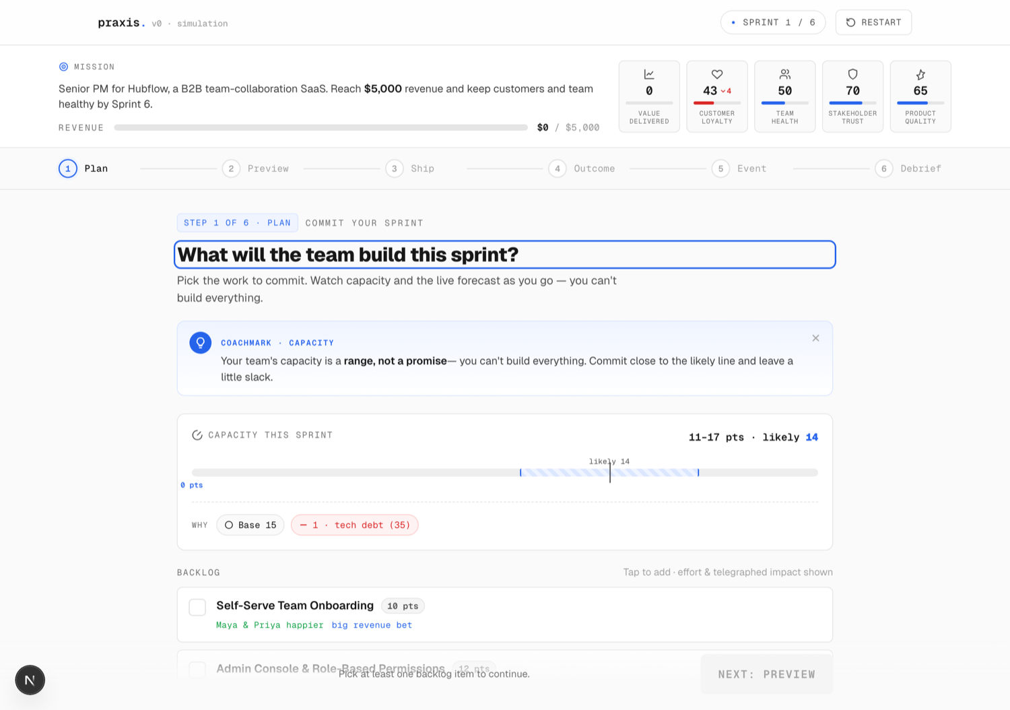Go to the Event step
The image size is (1010, 710).
point(739,168)
